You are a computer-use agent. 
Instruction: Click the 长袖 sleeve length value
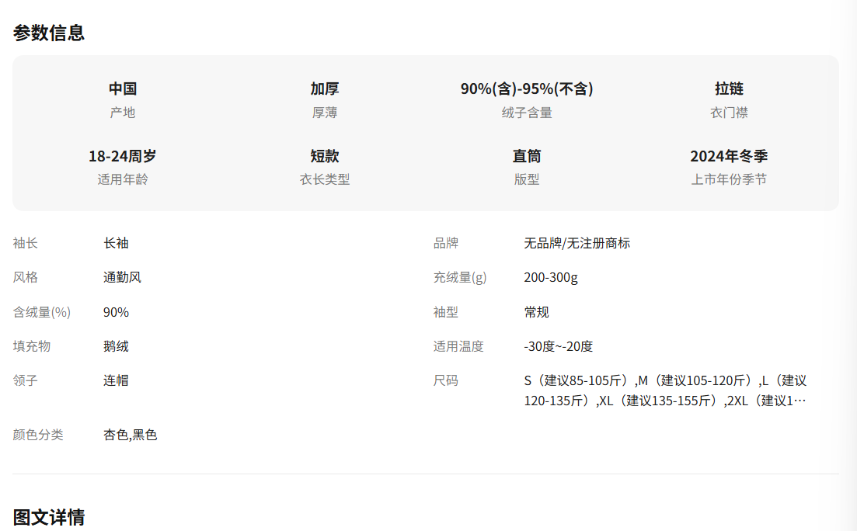116,243
